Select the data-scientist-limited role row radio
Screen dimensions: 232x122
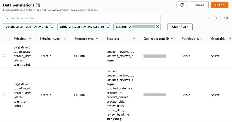tap(3, 95)
